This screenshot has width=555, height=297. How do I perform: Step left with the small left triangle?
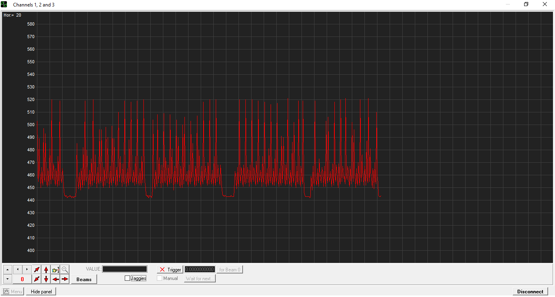17,269
